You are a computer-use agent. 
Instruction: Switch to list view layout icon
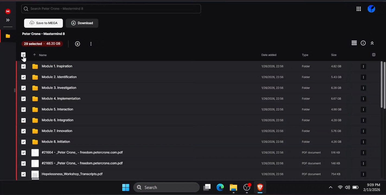(354, 43)
